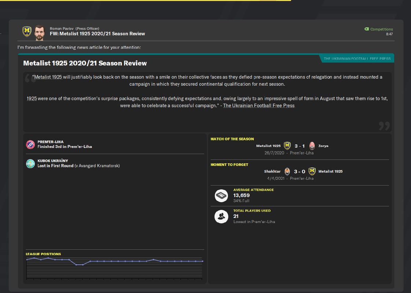Click the 26/7/2020 Prem'er-Liha match date

(x=289, y=153)
